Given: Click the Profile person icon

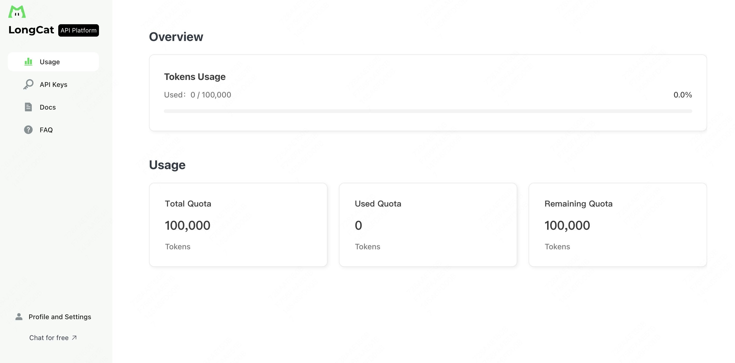Looking at the screenshot, I should pos(19,317).
